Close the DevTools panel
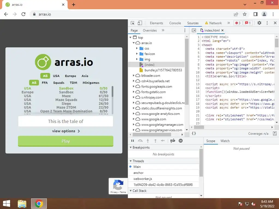This screenshot has width=279, height=209. 275,23
